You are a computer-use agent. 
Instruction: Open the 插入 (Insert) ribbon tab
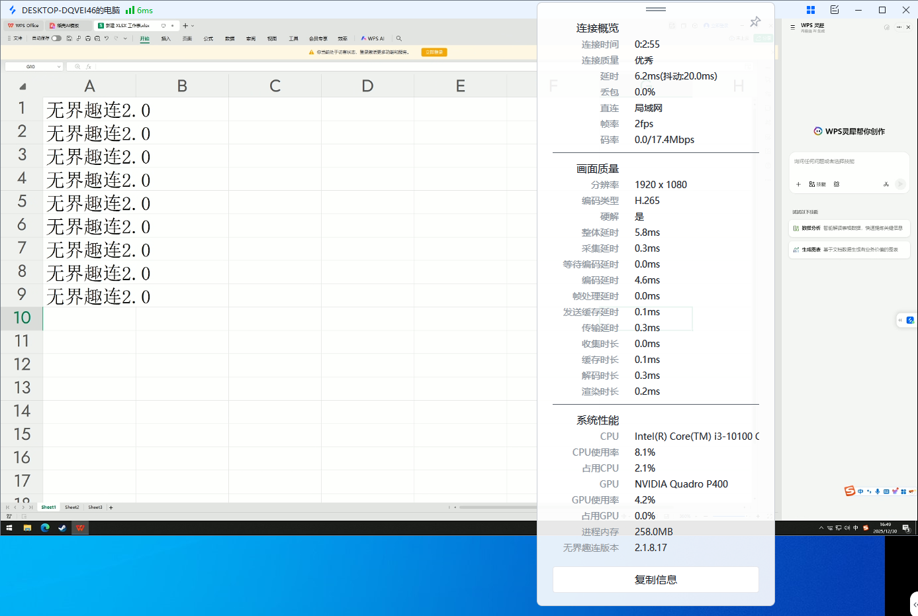165,38
